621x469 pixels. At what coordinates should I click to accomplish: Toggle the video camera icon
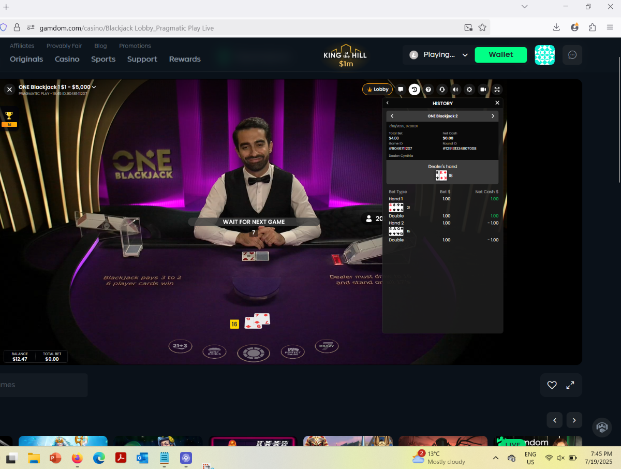point(483,90)
